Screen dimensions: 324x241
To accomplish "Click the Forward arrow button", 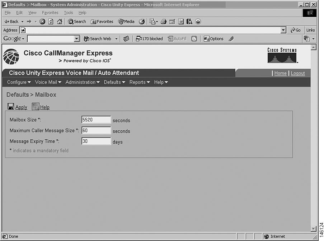I will (x=29, y=21).
